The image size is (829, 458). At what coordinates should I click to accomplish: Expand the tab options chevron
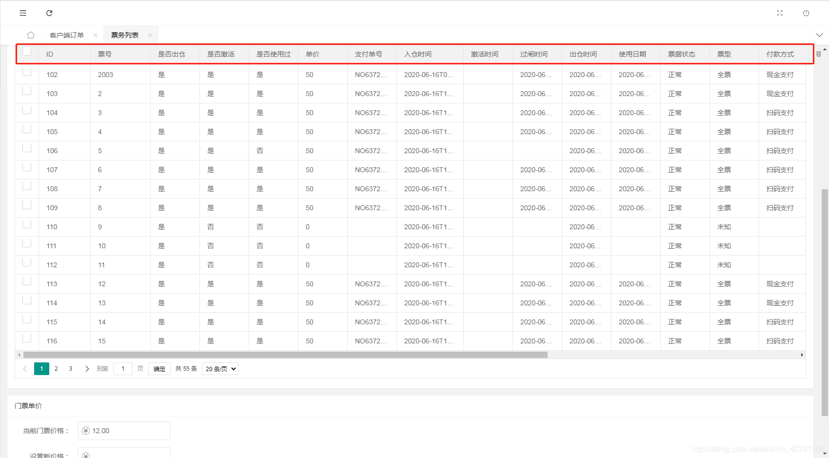(x=819, y=35)
